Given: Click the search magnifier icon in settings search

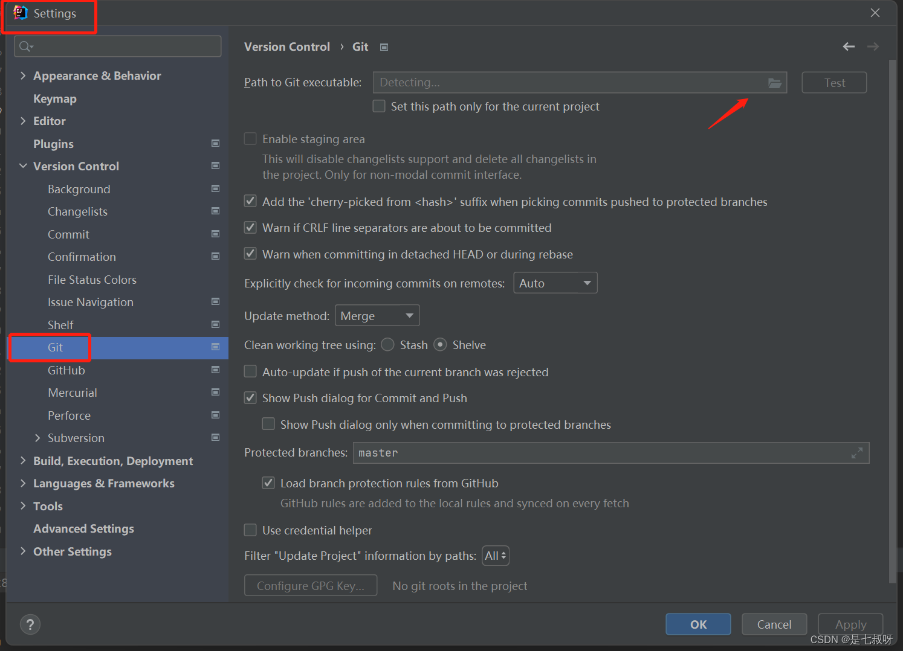Looking at the screenshot, I should click(26, 46).
